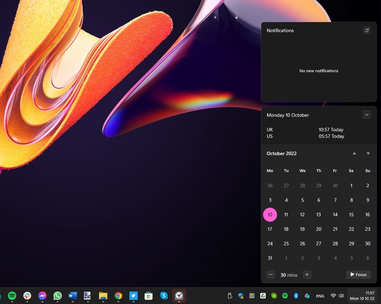381x304 pixels.
Task: Open Microsoft Word
Action: [x=73, y=295]
